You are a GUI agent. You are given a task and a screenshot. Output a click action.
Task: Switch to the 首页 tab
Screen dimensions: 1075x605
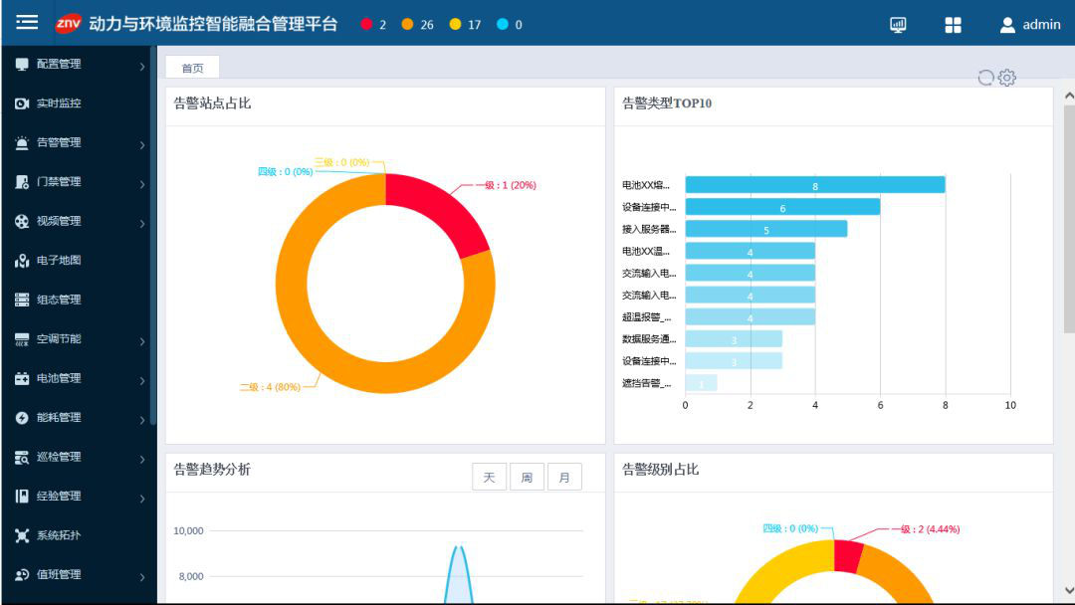pyautogui.click(x=192, y=68)
